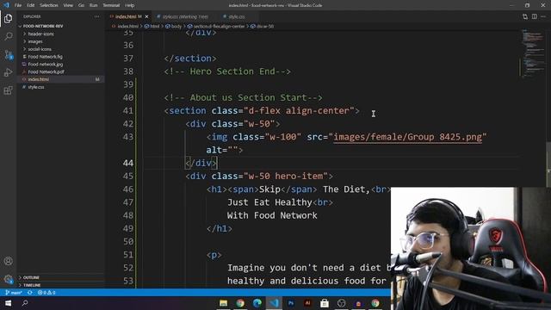Select index.html in the explorer tree
Screen dimensions: 551x310
38,79
